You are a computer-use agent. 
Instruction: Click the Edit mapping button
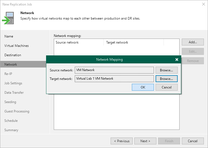coord(193,52)
